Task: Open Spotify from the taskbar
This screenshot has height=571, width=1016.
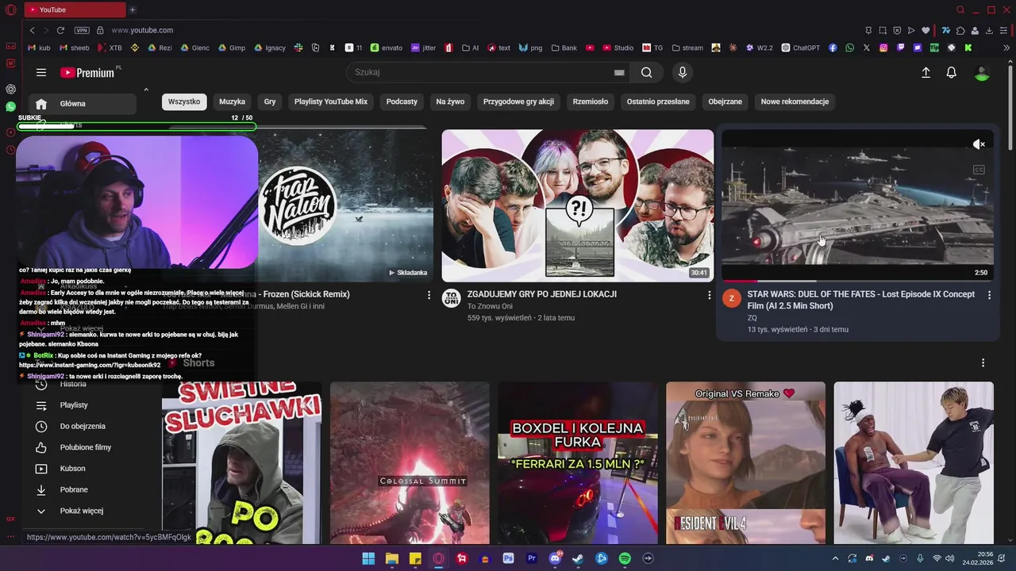Action: [625, 558]
